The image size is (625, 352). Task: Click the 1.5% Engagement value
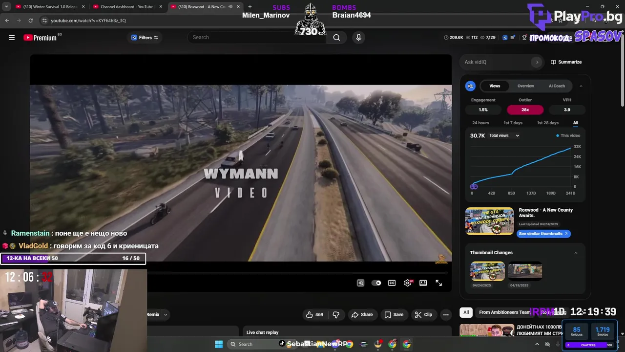483,110
